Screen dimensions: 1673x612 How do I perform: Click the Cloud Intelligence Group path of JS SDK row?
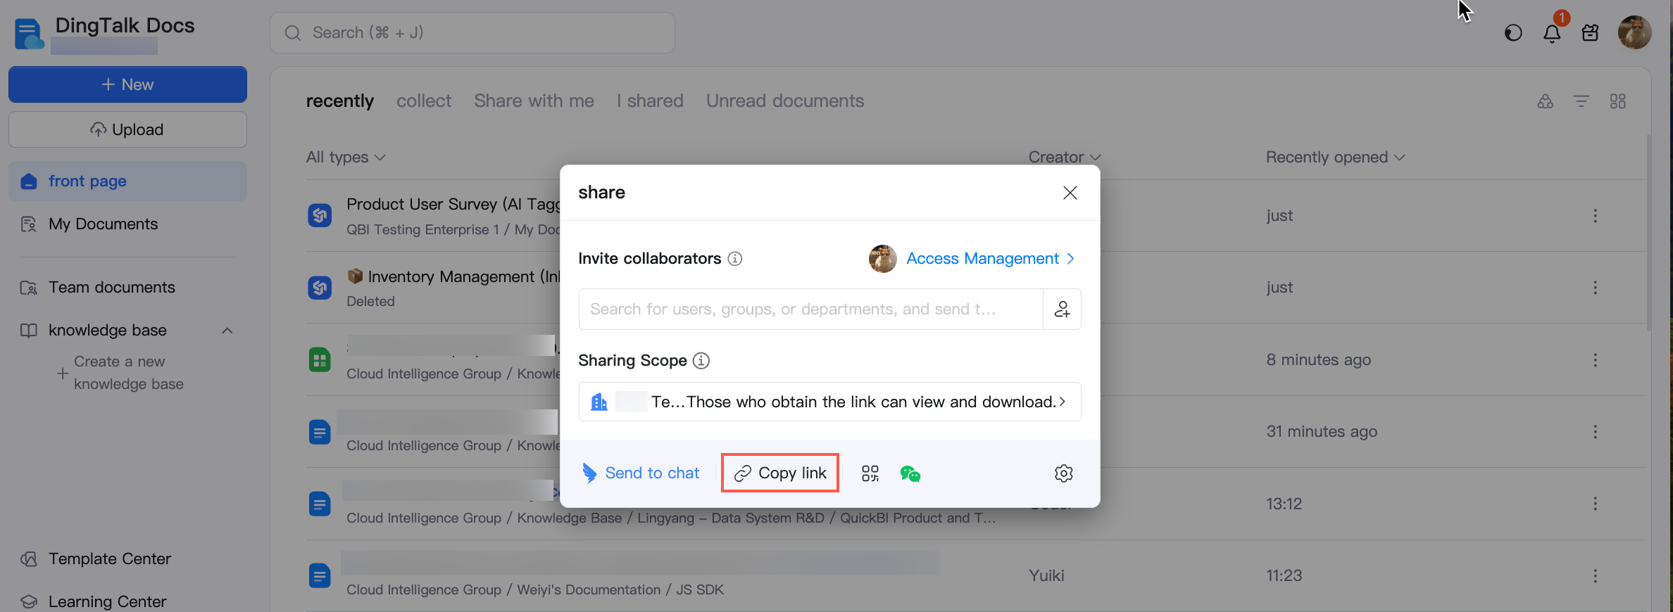coord(423,590)
